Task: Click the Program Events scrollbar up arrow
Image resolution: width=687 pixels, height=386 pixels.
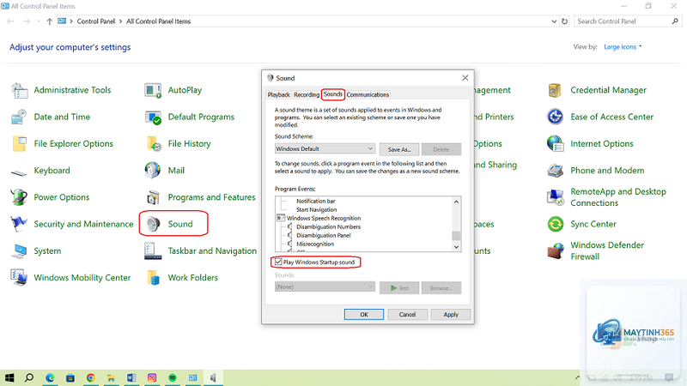Action: pos(456,202)
